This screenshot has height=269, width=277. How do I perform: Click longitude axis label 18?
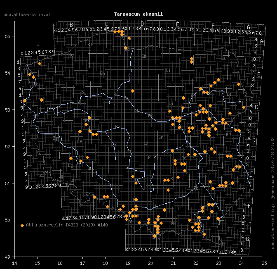105,263
